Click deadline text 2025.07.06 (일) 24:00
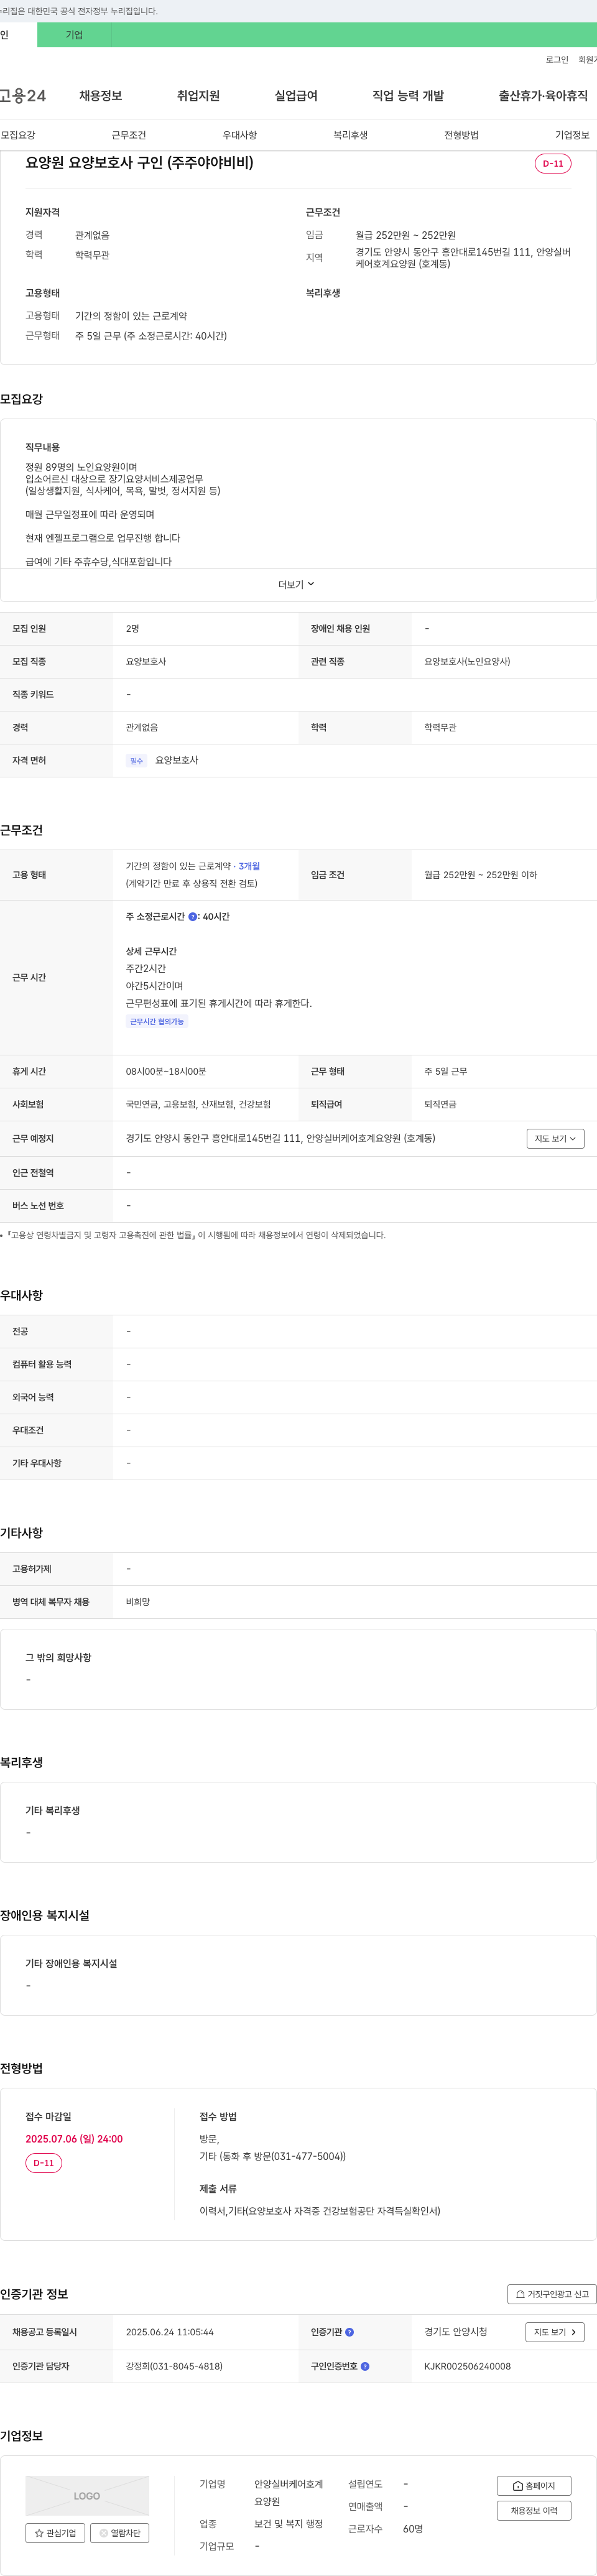Screen dimensions: 597x2576 pyautogui.click(x=74, y=2139)
